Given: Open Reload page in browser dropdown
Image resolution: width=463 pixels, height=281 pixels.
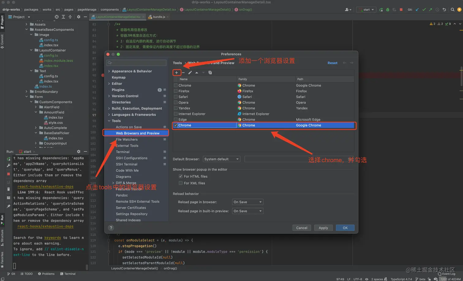Looking at the screenshot, I should (x=247, y=202).
